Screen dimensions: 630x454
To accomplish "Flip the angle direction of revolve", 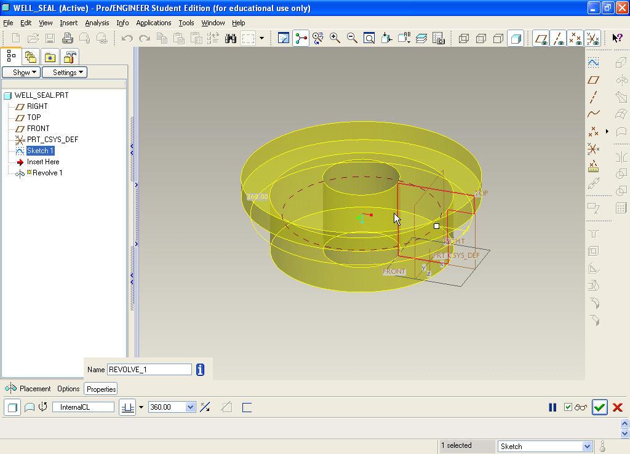I will (x=205, y=407).
